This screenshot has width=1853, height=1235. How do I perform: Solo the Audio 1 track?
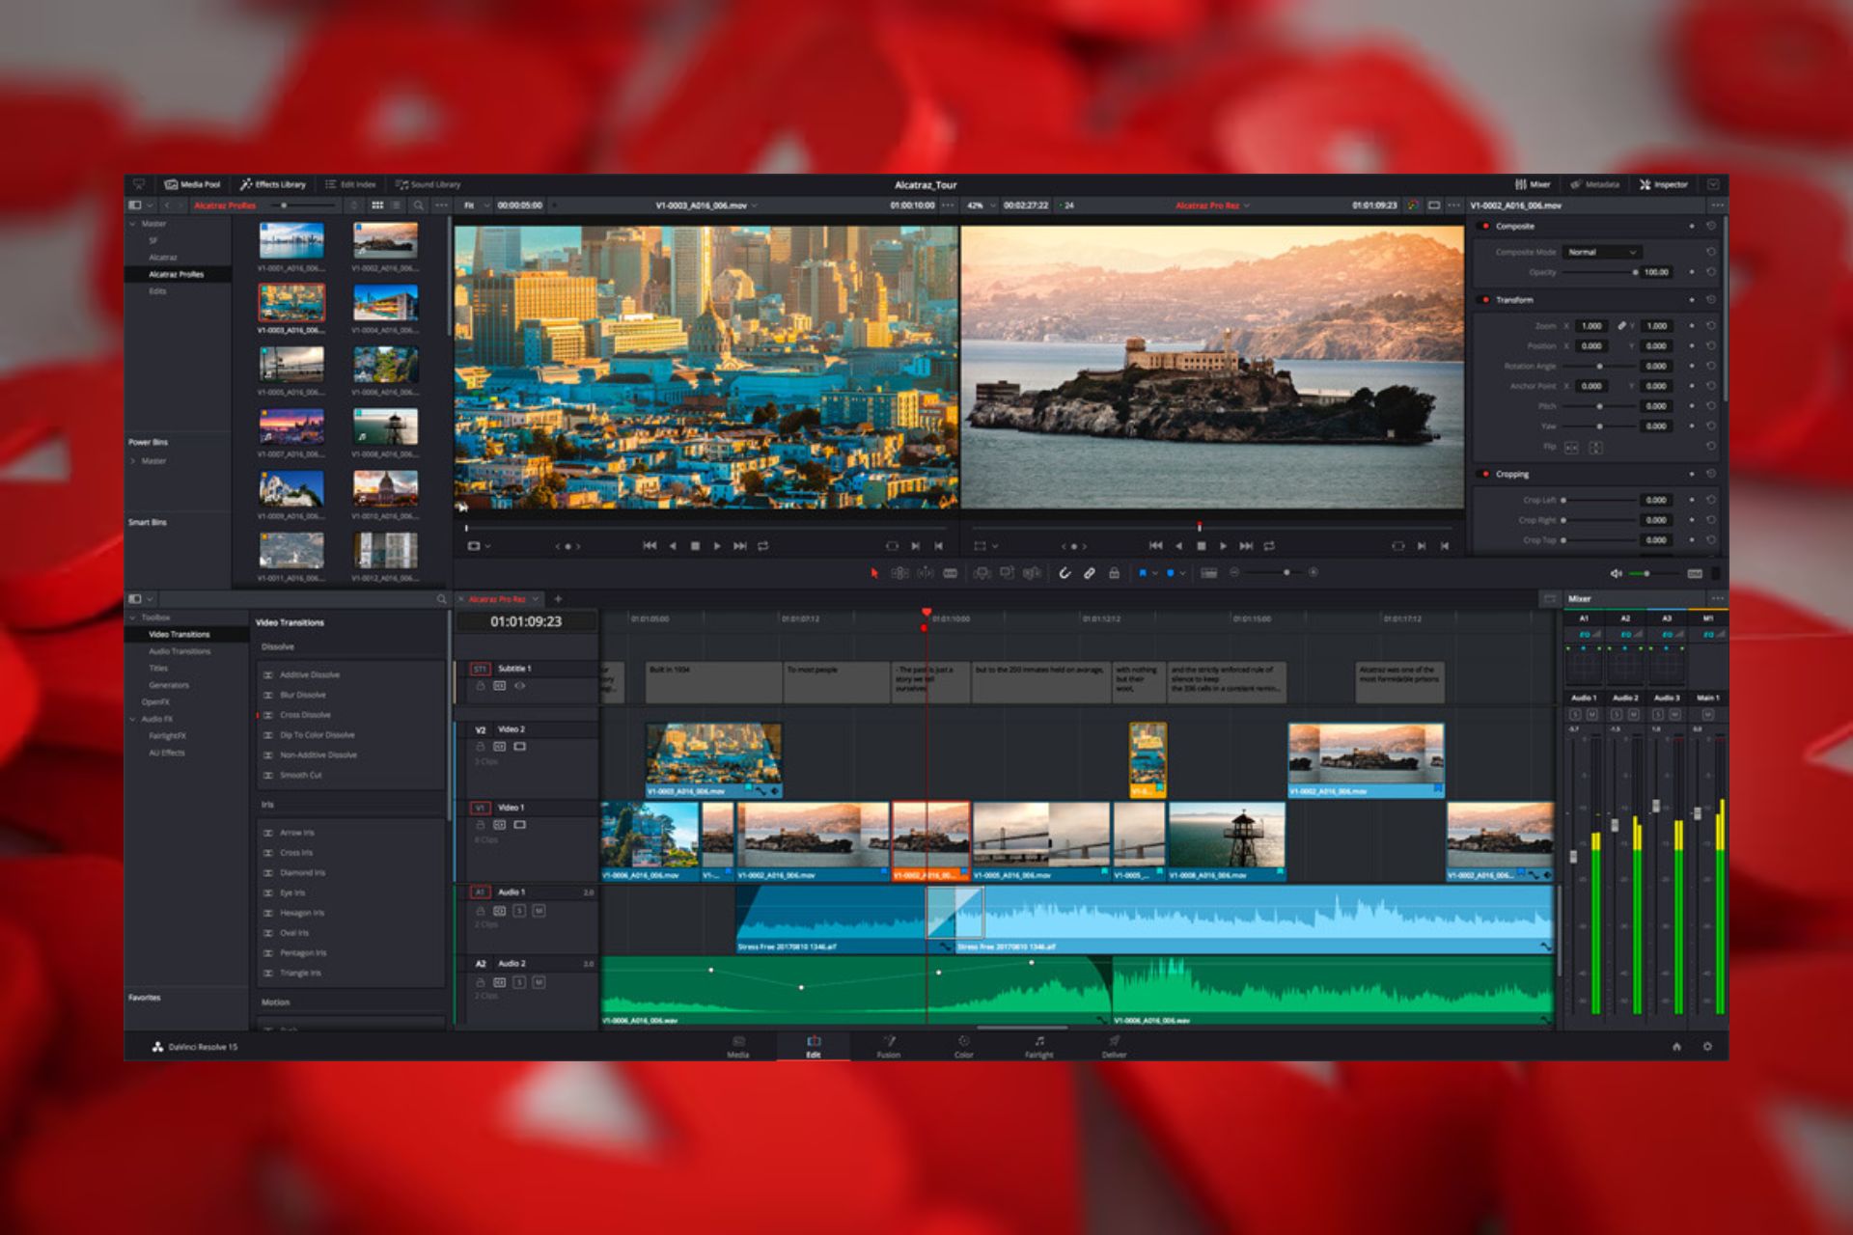(x=519, y=911)
